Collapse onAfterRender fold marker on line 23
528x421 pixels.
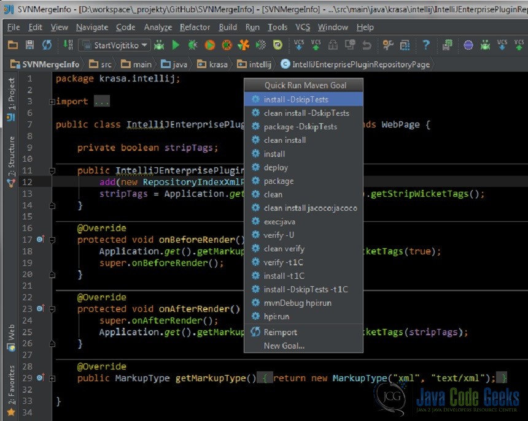(52, 309)
